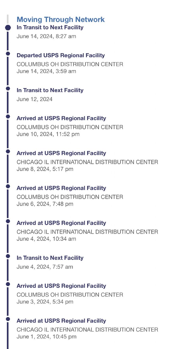
Task: Select the June 14, 2024, 8:27 am timestamp
Action: pyautogui.click(x=46, y=36)
